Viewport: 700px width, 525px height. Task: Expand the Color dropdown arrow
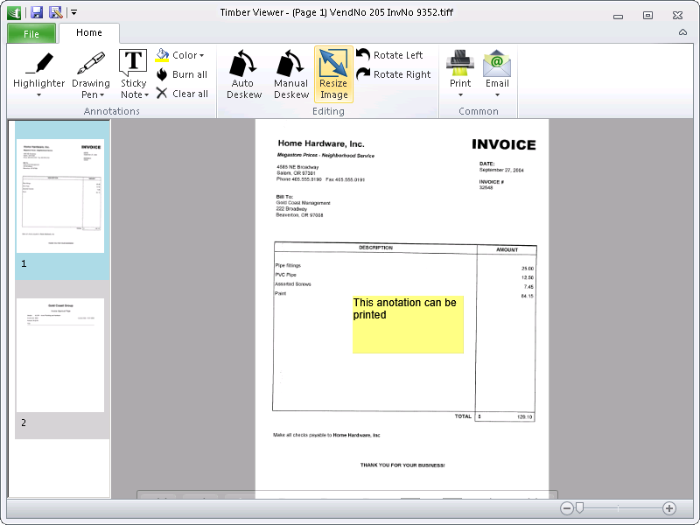coord(202,55)
